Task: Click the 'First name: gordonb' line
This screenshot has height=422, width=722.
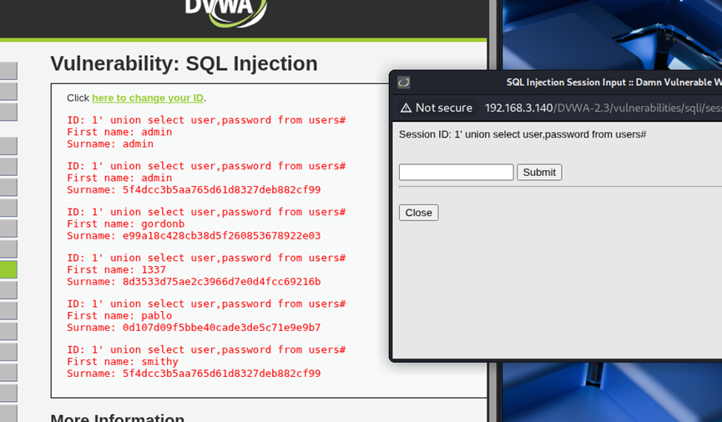Action: (x=126, y=224)
